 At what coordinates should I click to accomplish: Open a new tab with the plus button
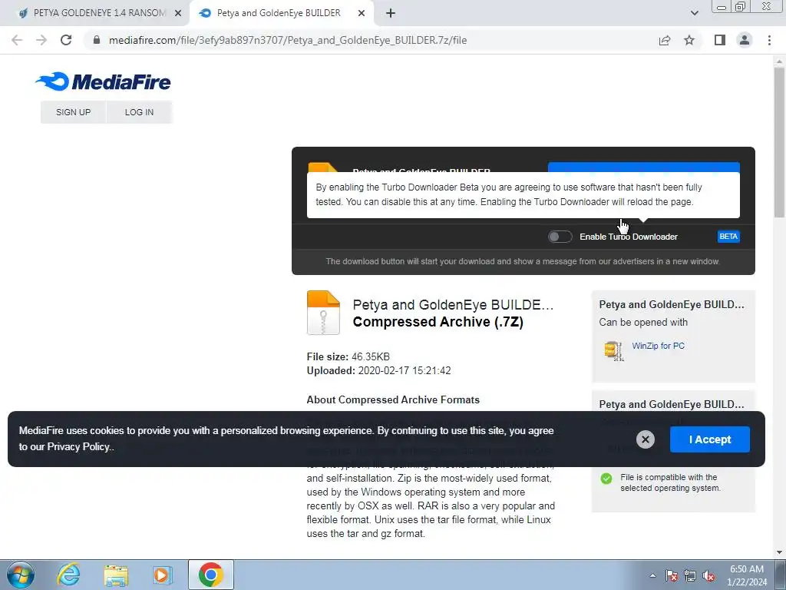391,13
